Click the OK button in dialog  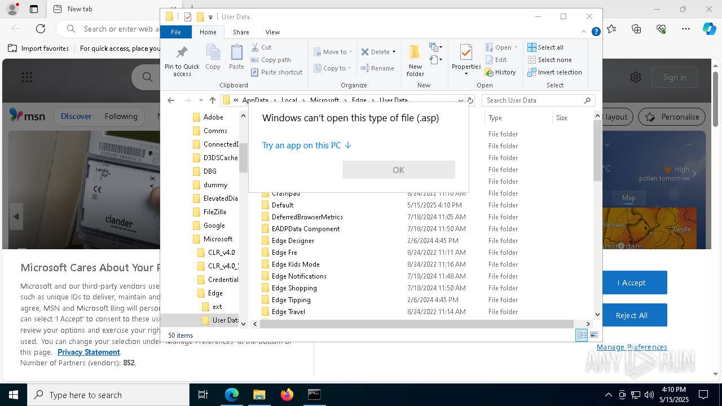click(x=398, y=170)
